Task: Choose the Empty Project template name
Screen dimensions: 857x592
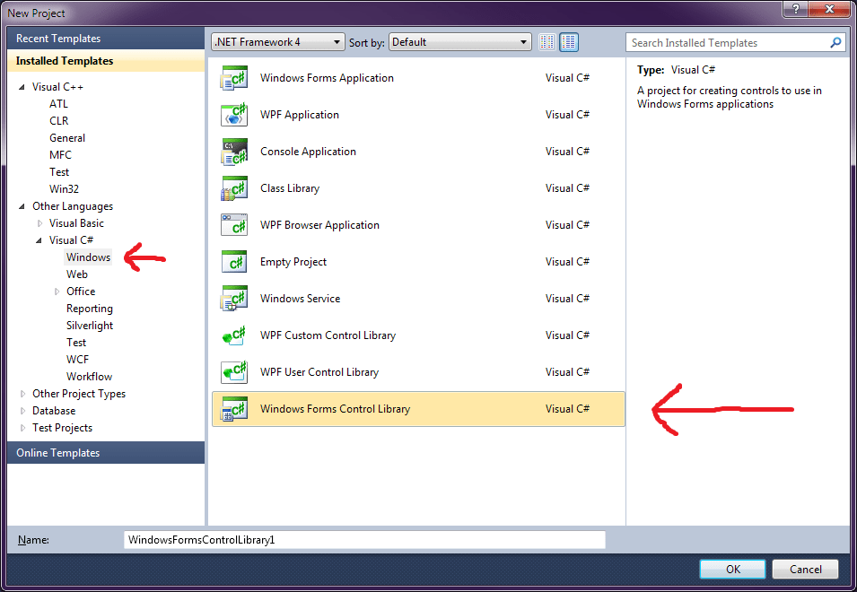Action: pyautogui.click(x=293, y=262)
